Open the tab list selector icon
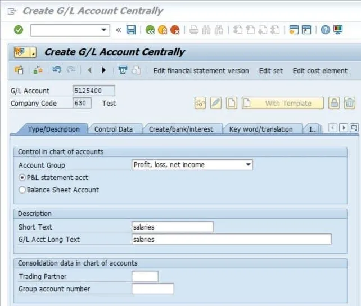Screen dimensions: 361x306 pos(354,128)
